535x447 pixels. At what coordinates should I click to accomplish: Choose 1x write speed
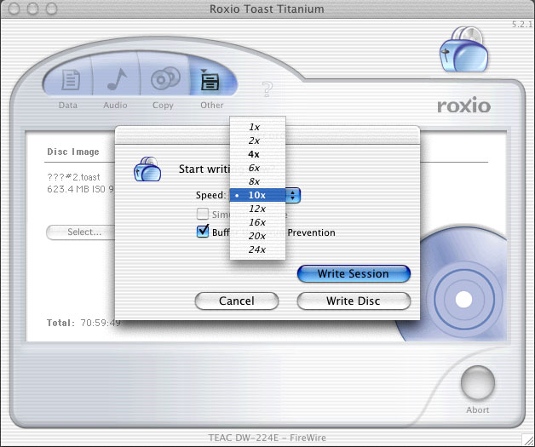tap(257, 127)
